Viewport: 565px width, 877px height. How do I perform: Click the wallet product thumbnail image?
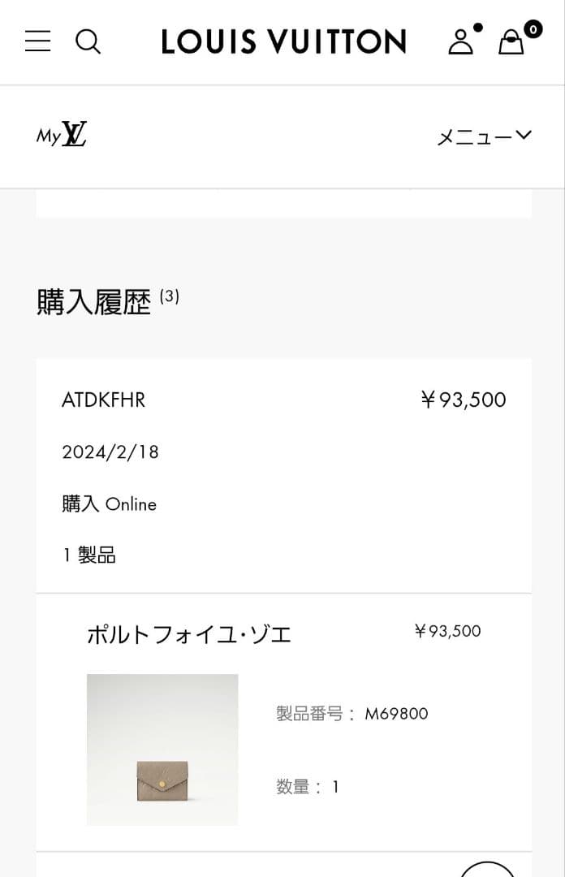point(162,748)
